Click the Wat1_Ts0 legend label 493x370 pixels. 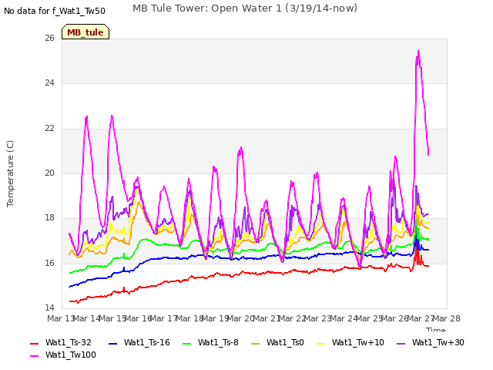285,342
